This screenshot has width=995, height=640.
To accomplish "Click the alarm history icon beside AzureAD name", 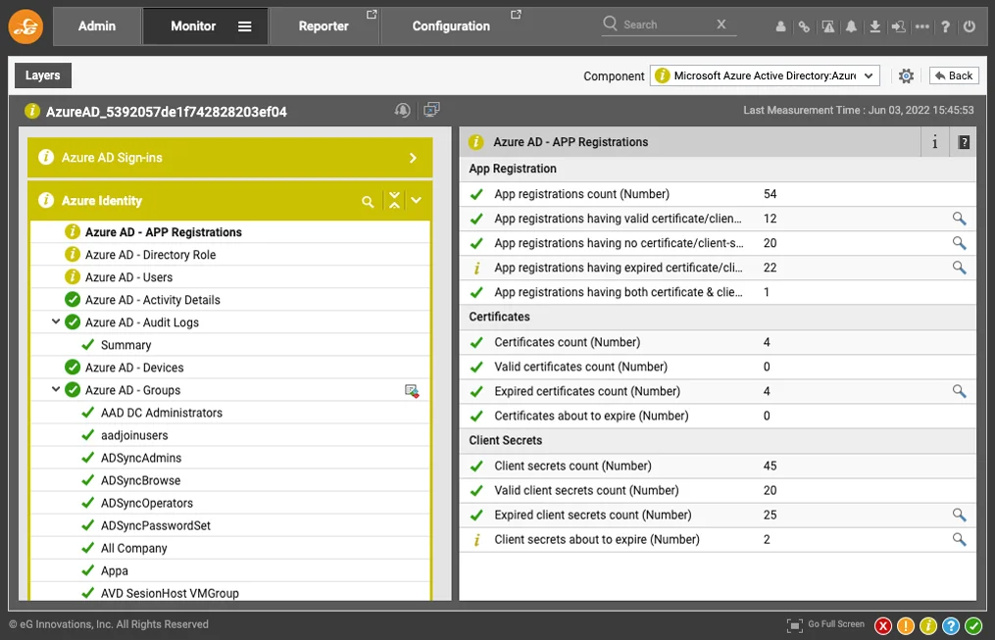I will [x=402, y=111].
